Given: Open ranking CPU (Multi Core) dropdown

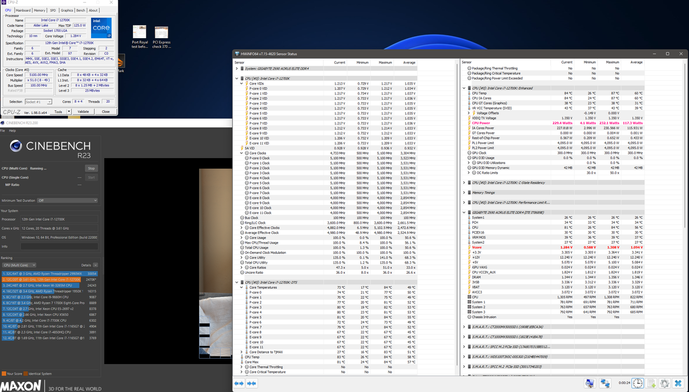Looking at the screenshot, I should 19,265.
